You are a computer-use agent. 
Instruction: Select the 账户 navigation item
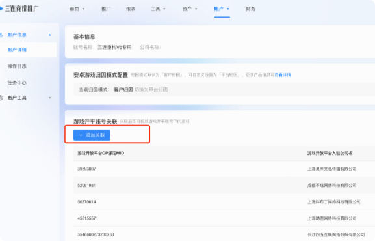(x=218, y=9)
